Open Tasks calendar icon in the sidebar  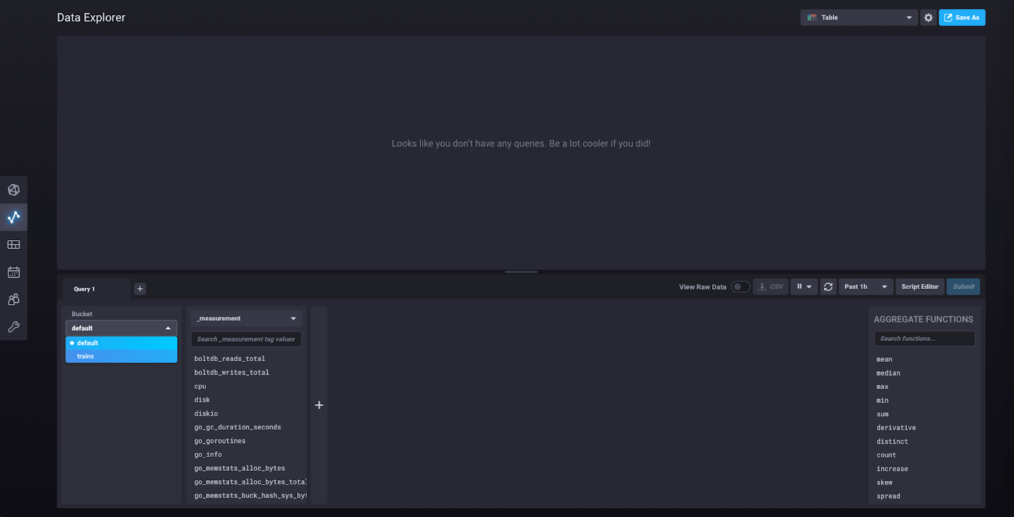pyautogui.click(x=13, y=272)
